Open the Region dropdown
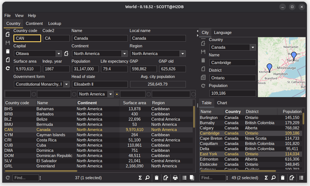Viewport: 310px width, 186px height. click(182, 54)
